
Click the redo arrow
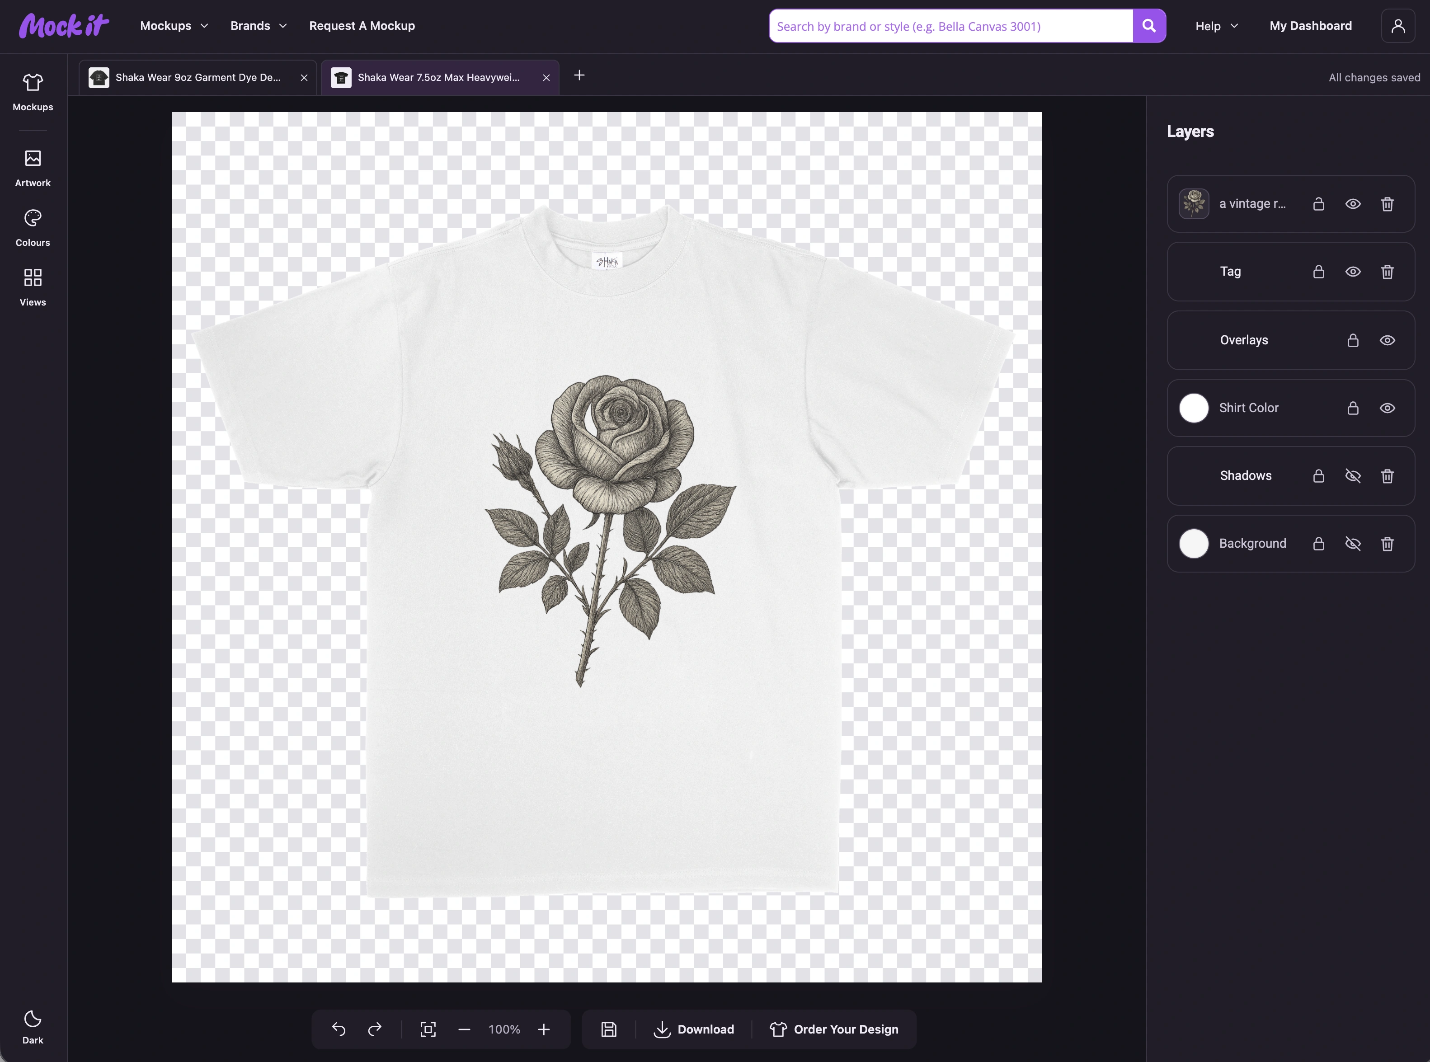click(x=375, y=1029)
